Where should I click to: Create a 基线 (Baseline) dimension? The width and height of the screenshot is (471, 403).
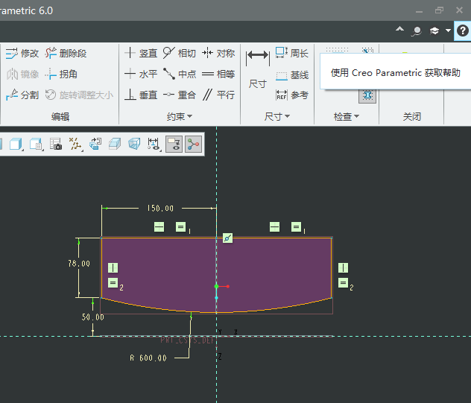click(x=292, y=75)
